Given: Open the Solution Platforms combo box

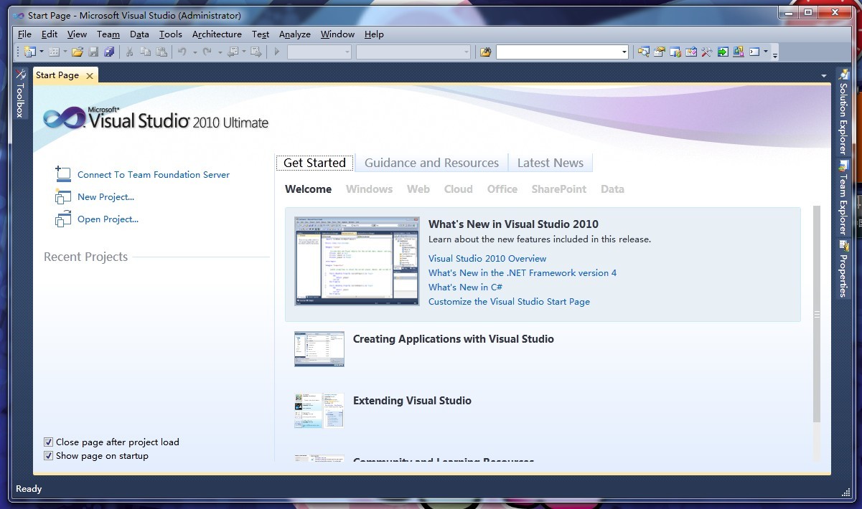Looking at the screenshot, I should [413, 52].
